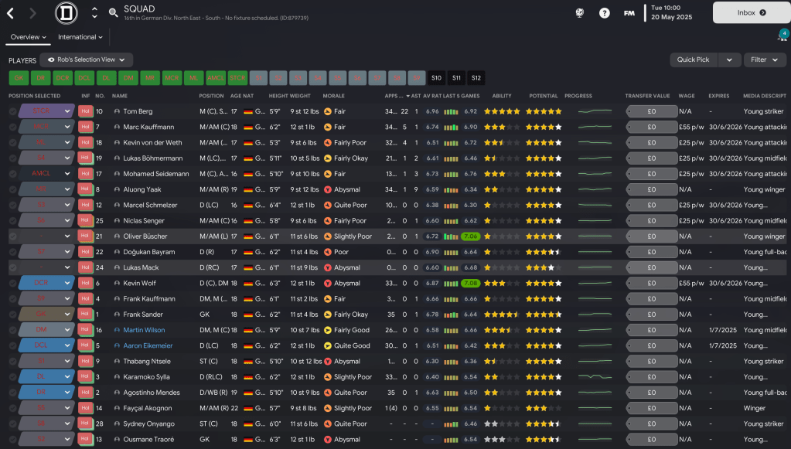Toggle selection tick for Tom Berg
Viewport: 791px width, 449px height.
(x=12, y=111)
